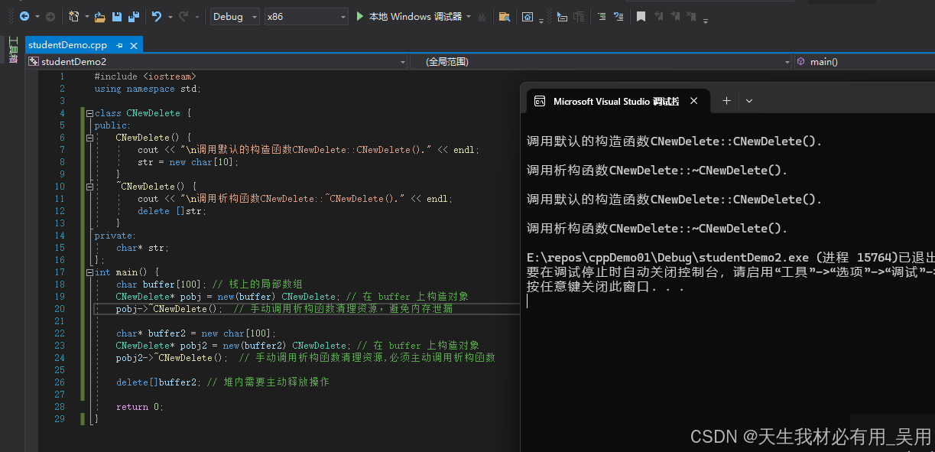Go to previous bookmark icon

point(658,16)
